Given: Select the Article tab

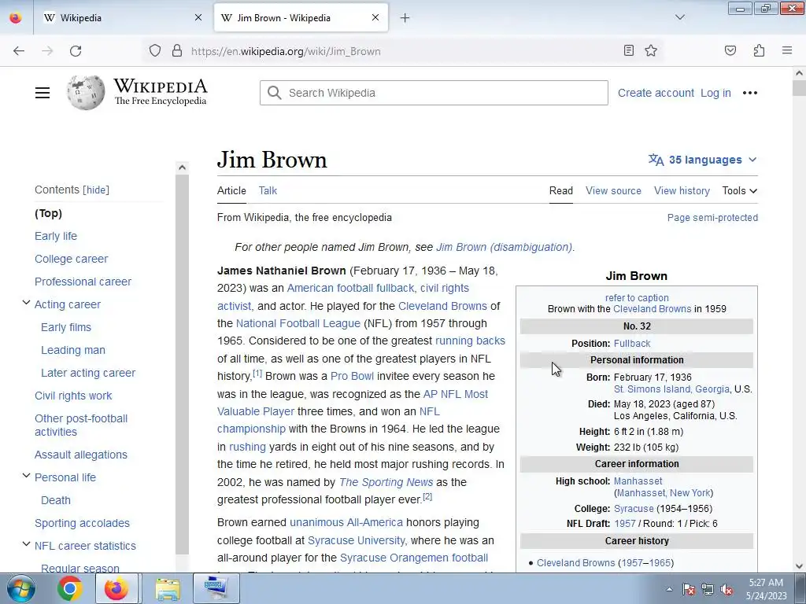Looking at the screenshot, I should pyautogui.click(x=231, y=190).
